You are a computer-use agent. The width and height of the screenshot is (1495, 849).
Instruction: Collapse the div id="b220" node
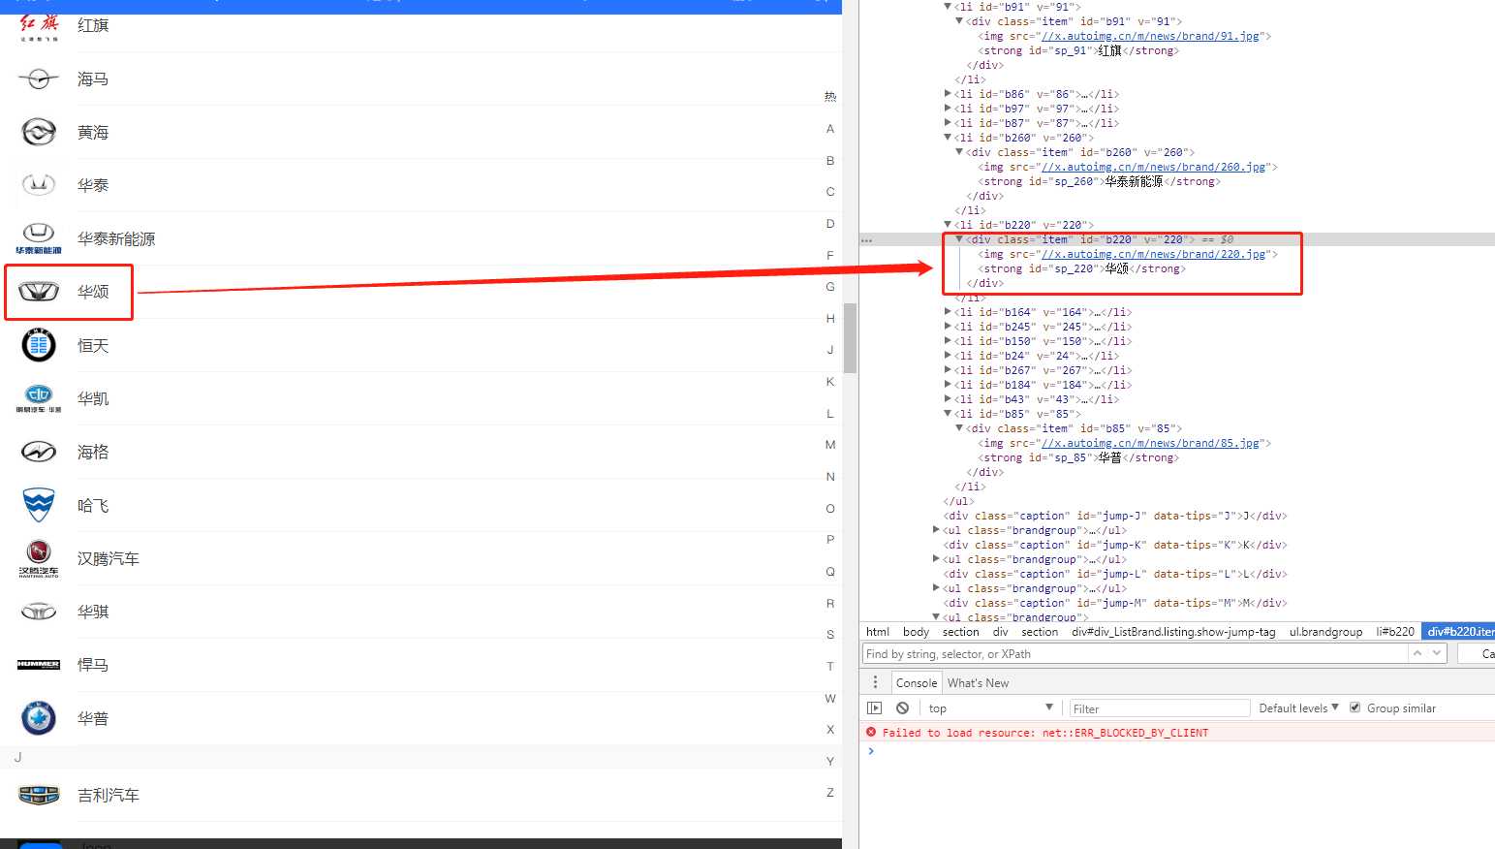(959, 239)
